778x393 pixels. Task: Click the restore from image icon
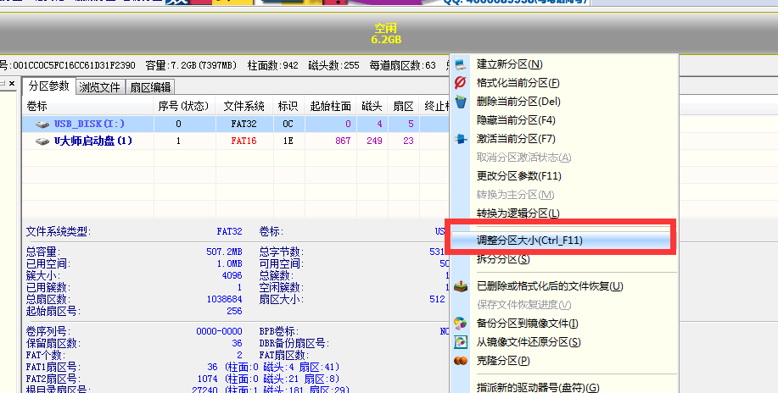coord(461,342)
